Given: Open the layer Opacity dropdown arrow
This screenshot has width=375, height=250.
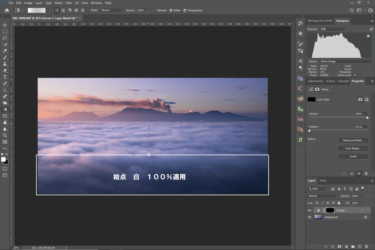Looking at the screenshot, I should click(362, 196).
